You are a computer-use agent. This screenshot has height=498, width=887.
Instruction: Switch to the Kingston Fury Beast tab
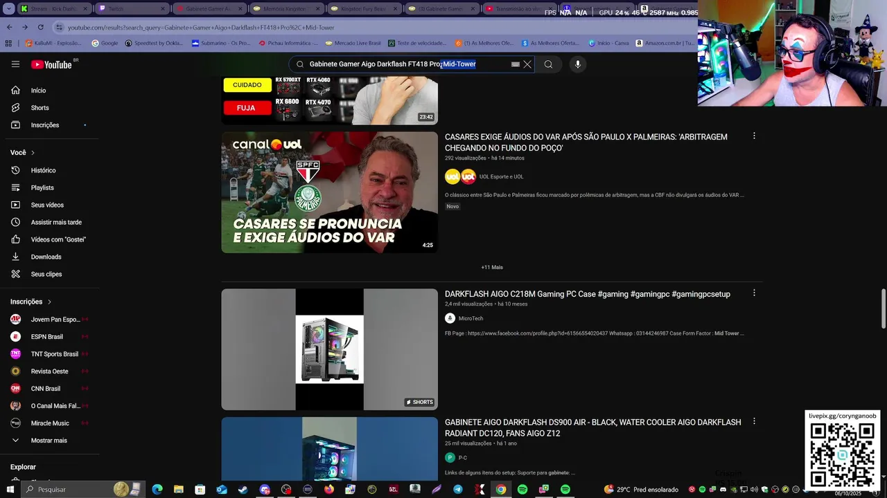click(365, 9)
